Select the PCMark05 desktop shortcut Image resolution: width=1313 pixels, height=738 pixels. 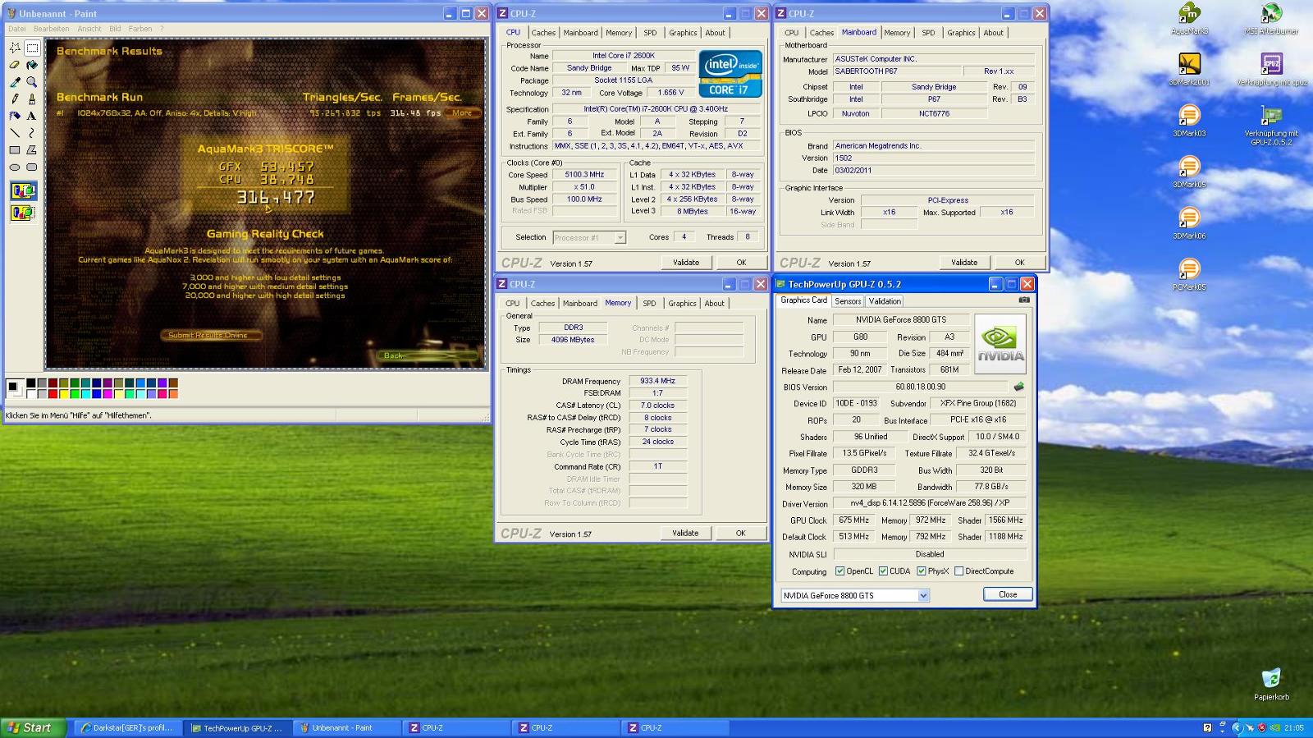[1189, 274]
